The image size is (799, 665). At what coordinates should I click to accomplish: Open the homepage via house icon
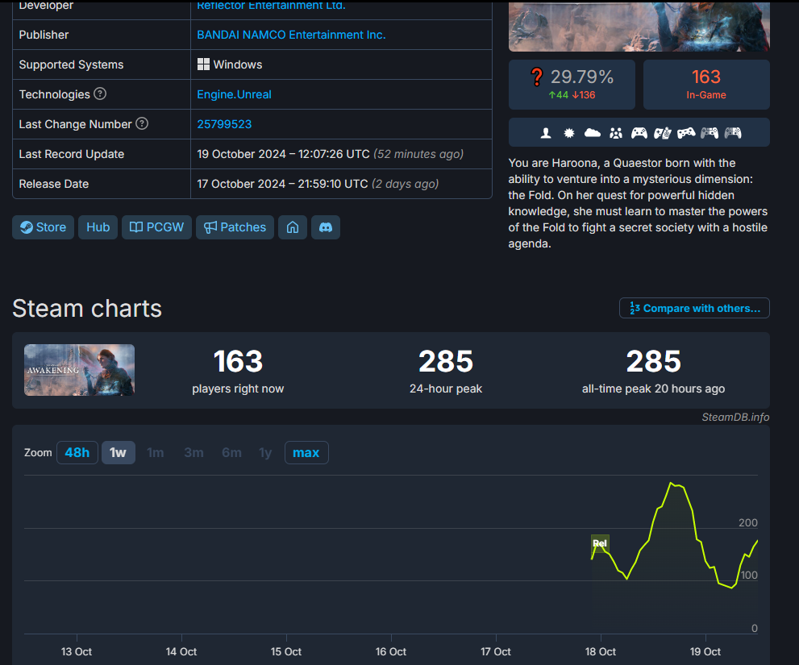[x=293, y=227]
